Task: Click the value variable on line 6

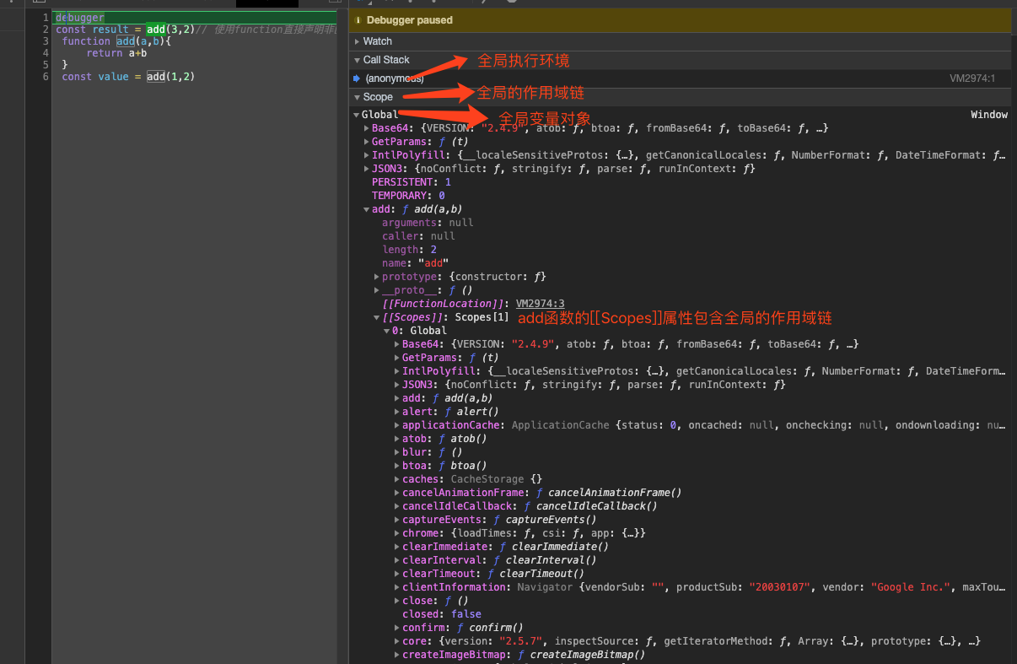Action: (x=113, y=77)
